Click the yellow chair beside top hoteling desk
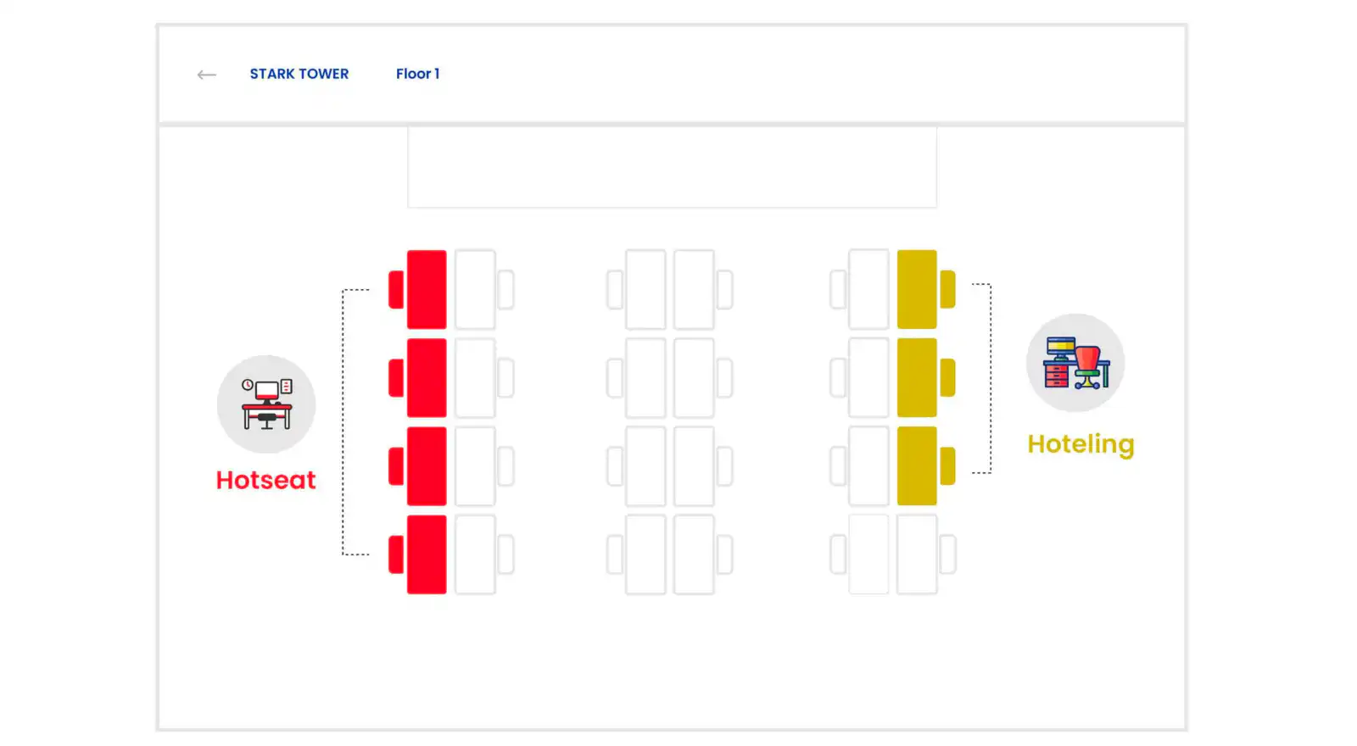Screen dimensions: 1357x746 point(947,289)
